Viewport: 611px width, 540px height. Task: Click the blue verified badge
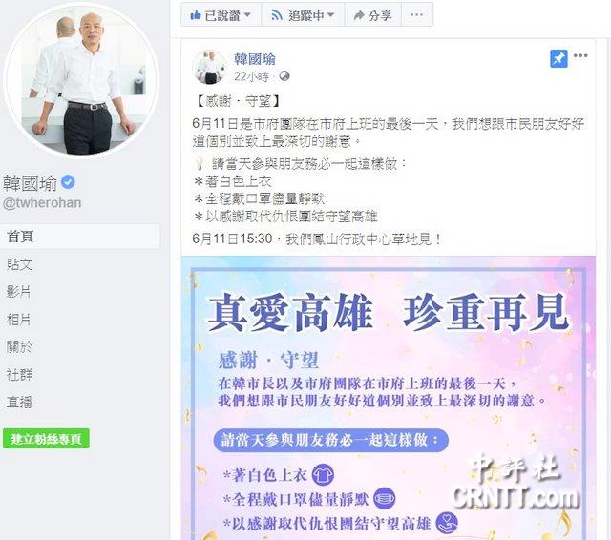[x=68, y=182]
